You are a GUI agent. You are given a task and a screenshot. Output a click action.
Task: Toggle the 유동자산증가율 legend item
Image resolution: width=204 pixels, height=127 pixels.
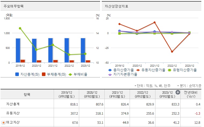pos(151,70)
